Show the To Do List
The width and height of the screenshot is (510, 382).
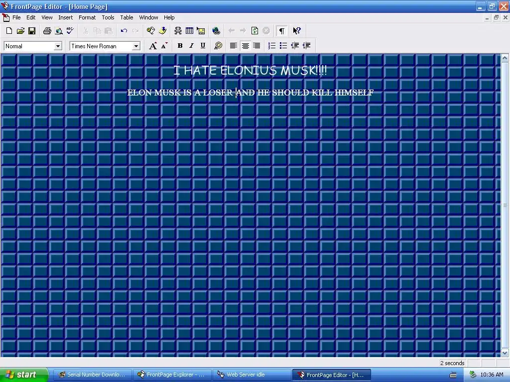[162, 31]
